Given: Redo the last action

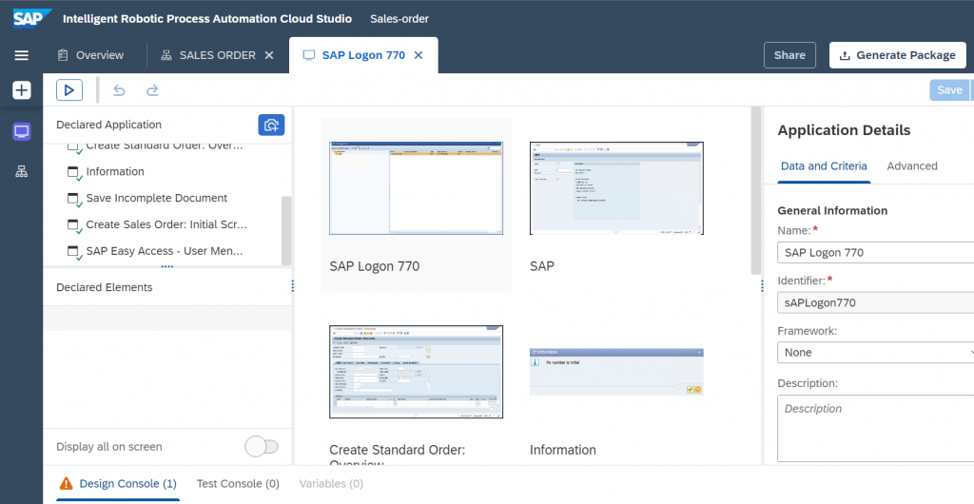Looking at the screenshot, I should tap(152, 90).
